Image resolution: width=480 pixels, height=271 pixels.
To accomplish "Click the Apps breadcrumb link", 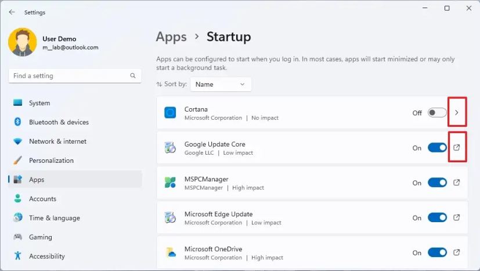I will 171,37.
